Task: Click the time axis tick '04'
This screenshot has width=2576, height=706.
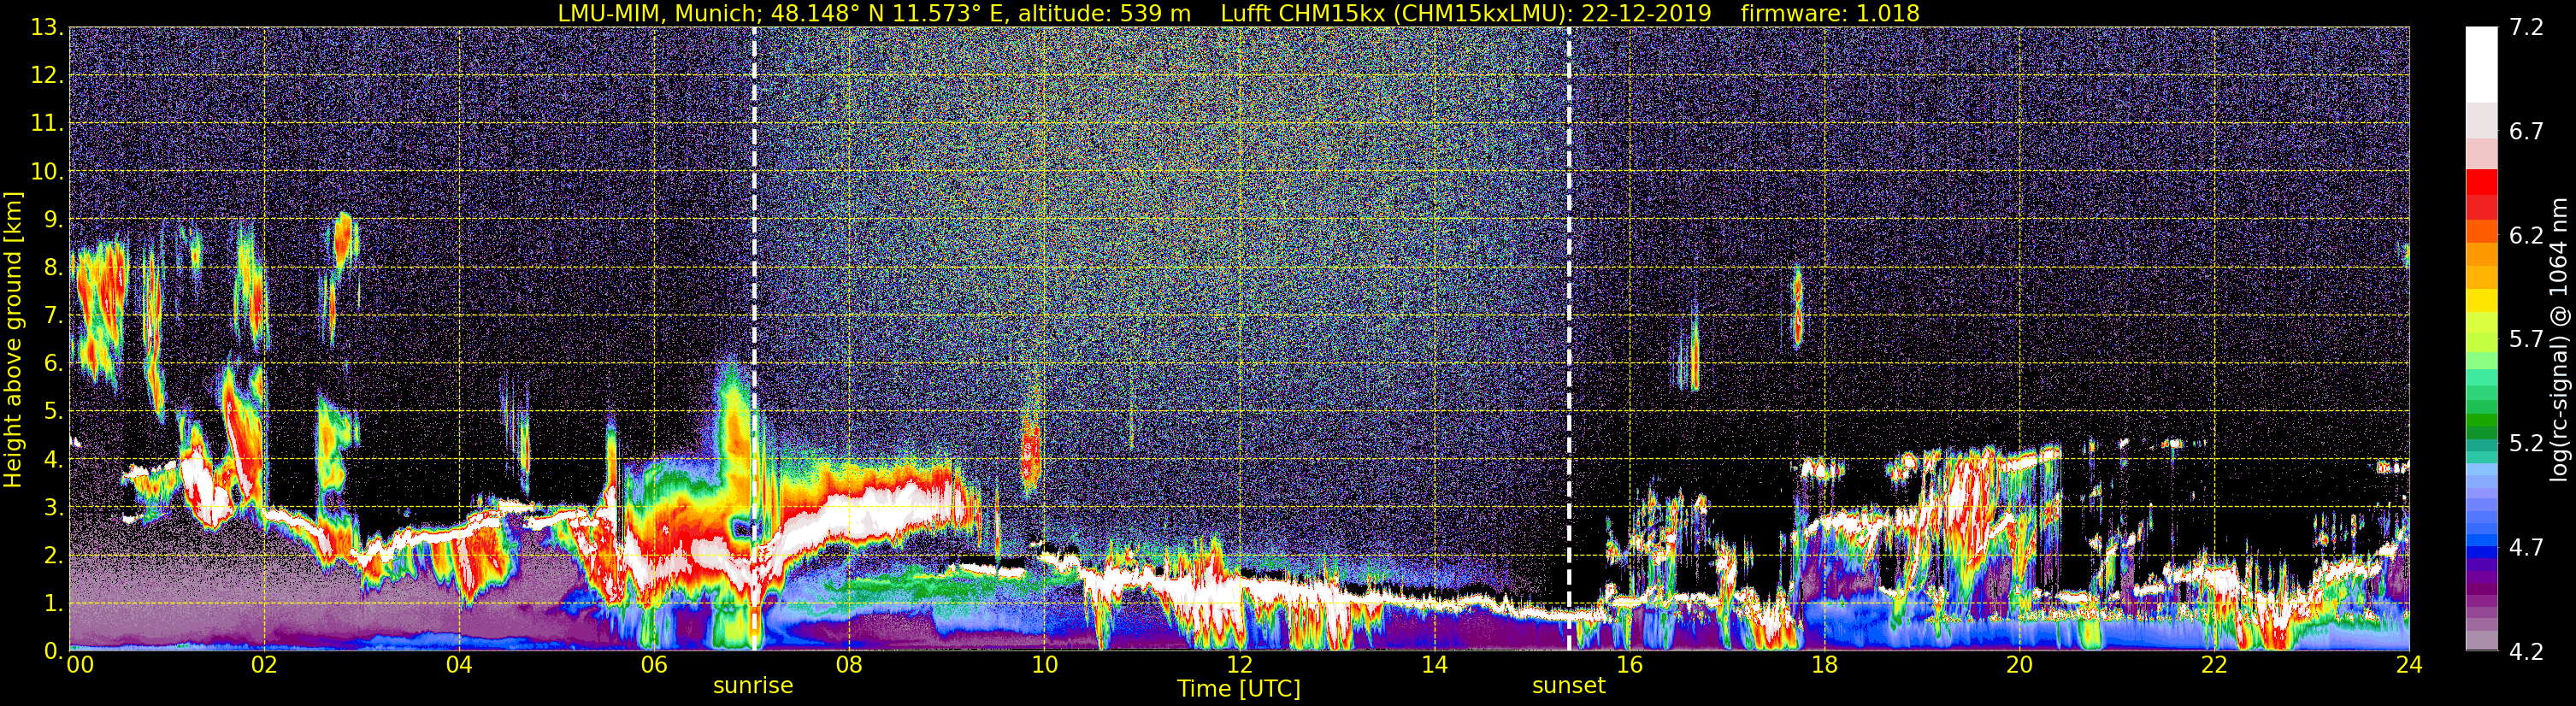Action: (458, 665)
